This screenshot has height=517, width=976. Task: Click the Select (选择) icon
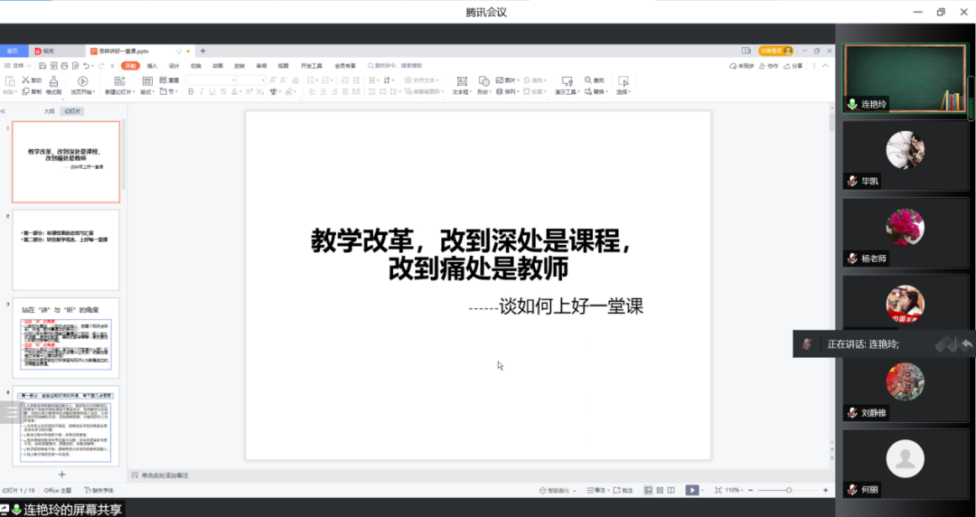(x=623, y=81)
